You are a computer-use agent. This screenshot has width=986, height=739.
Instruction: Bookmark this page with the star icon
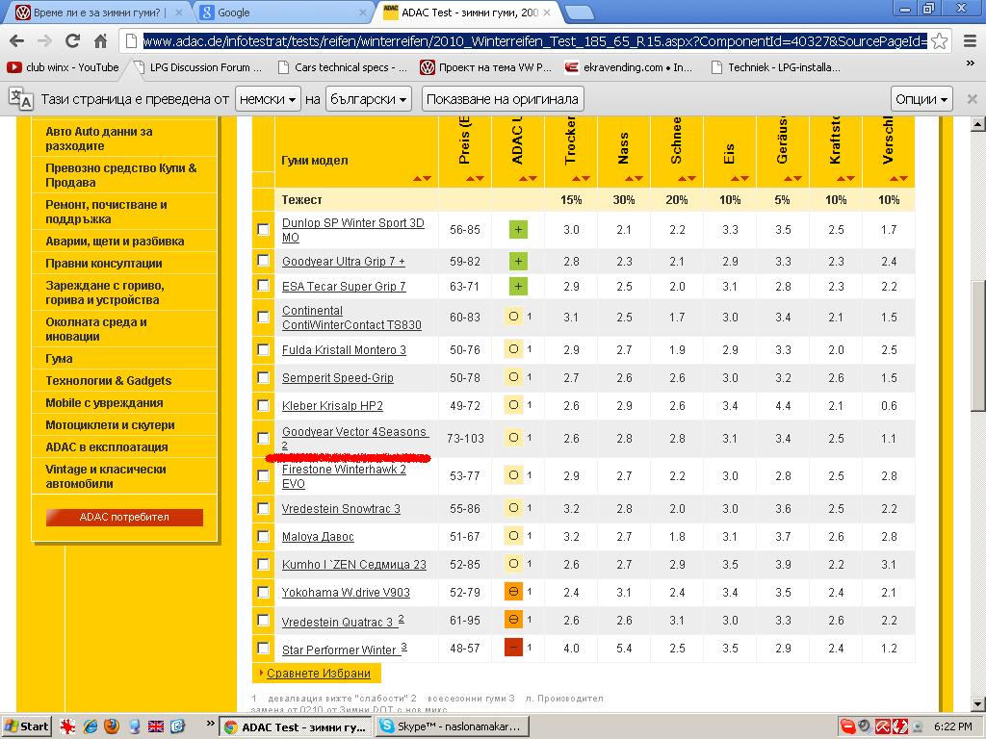coord(939,41)
